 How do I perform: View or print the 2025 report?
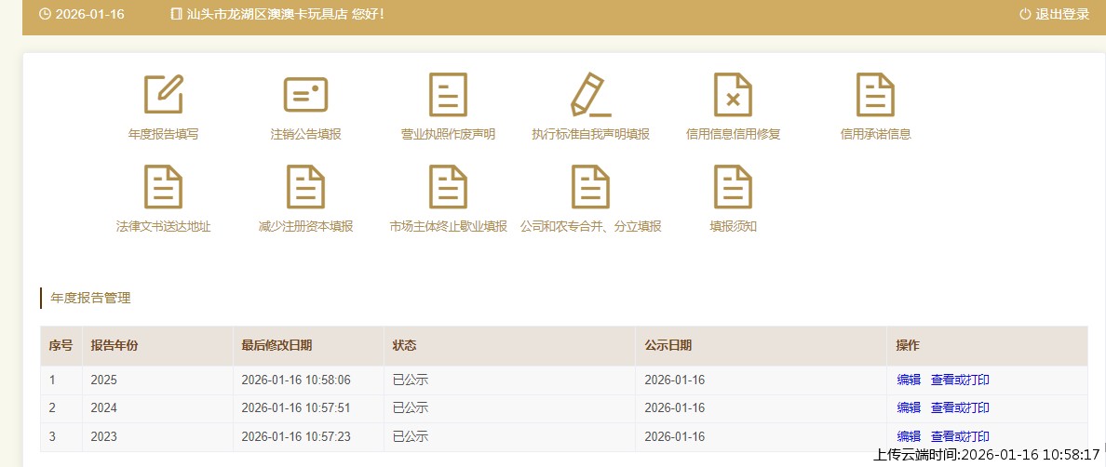click(960, 380)
